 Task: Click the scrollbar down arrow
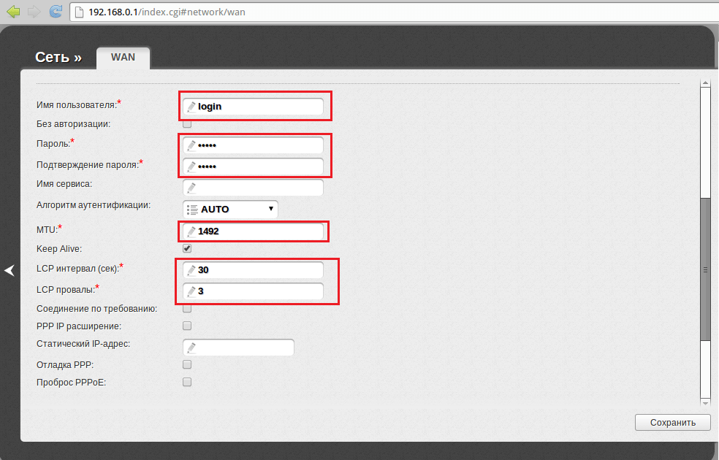(706, 402)
